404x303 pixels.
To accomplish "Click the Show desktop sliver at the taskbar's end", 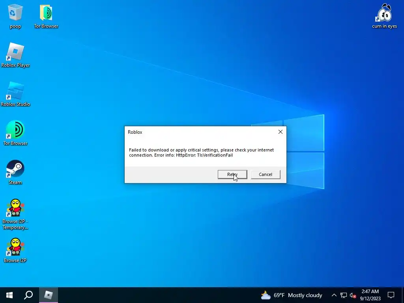I will click(403, 295).
